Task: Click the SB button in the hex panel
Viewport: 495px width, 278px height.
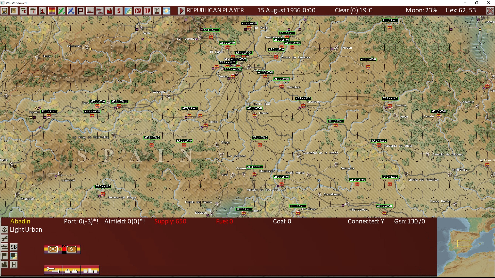Action: pos(14,247)
